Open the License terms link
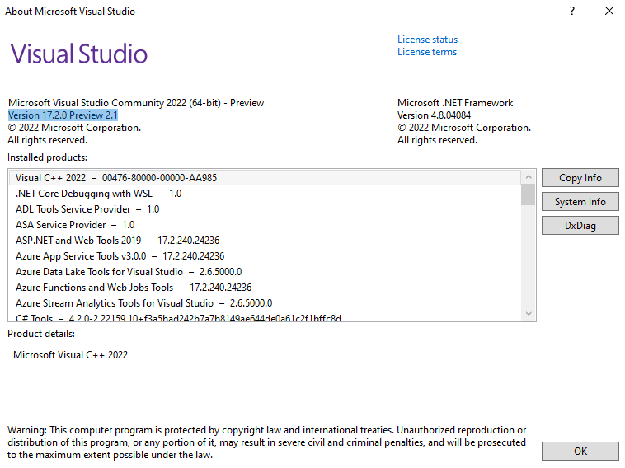625x468 pixels. [426, 52]
